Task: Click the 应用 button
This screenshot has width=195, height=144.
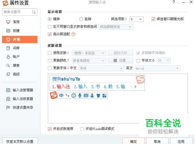Action: (x=181, y=141)
